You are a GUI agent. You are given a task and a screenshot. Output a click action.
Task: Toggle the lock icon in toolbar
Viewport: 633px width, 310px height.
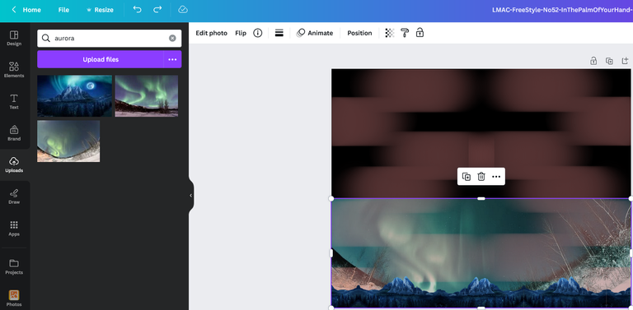(420, 33)
